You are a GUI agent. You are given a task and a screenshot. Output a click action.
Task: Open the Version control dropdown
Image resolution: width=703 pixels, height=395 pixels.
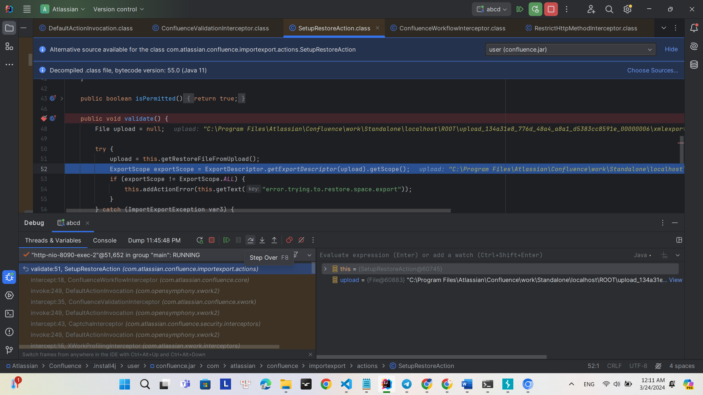(x=119, y=10)
